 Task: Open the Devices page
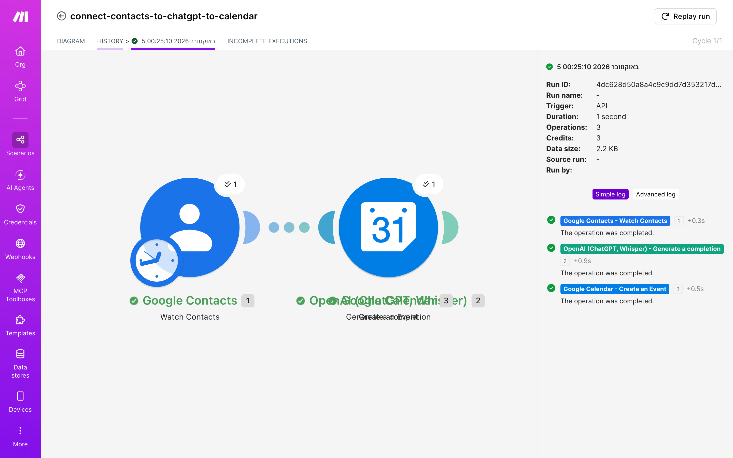(20, 402)
